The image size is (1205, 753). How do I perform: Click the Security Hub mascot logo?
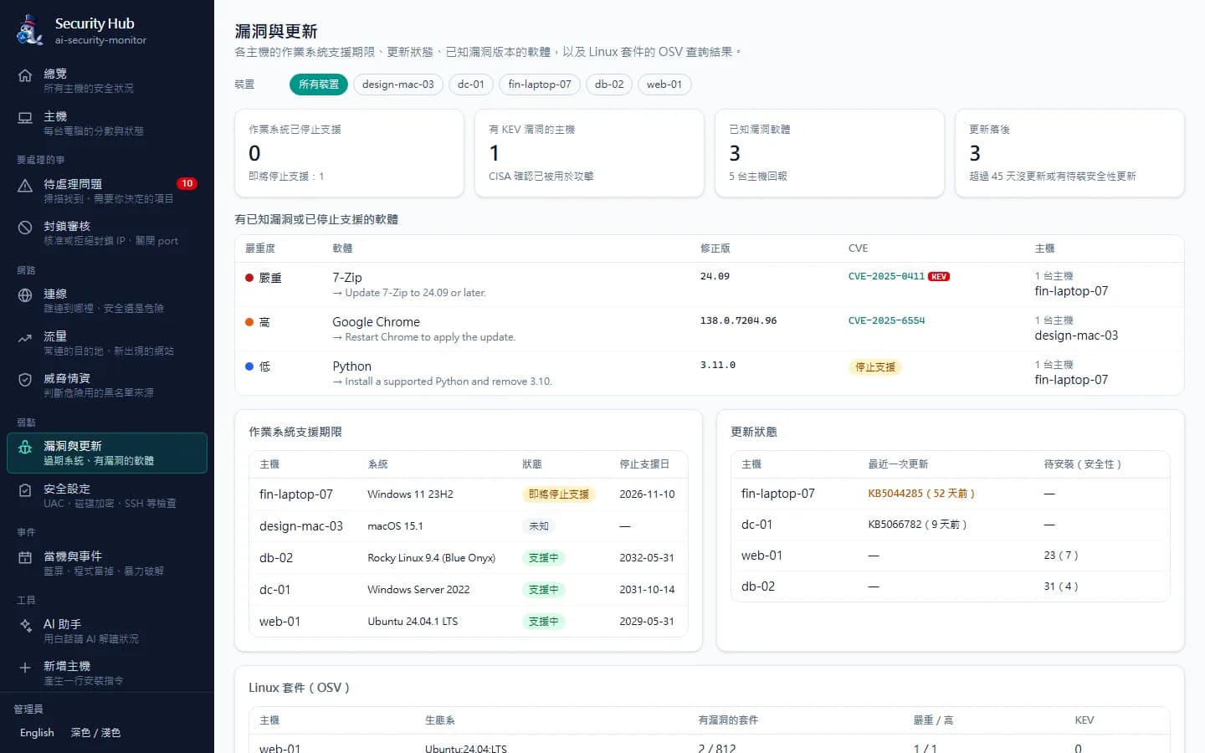(x=30, y=30)
